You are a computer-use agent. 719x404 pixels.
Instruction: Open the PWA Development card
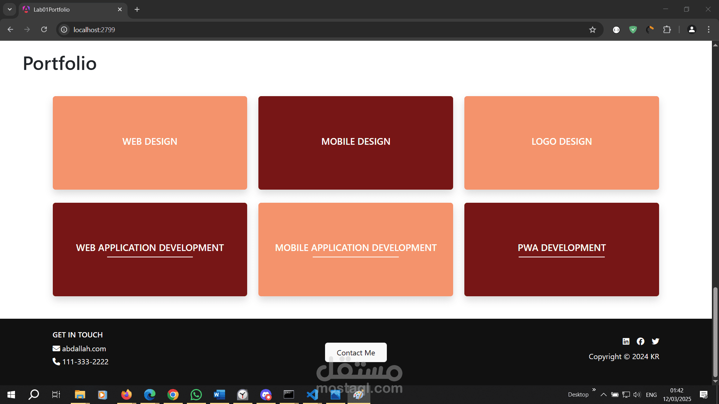[561, 249]
